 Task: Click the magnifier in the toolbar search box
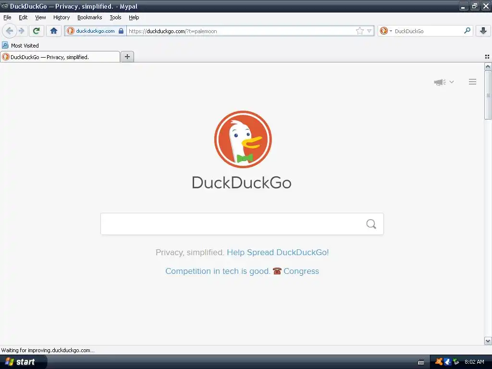pyautogui.click(x=467, y=31)
